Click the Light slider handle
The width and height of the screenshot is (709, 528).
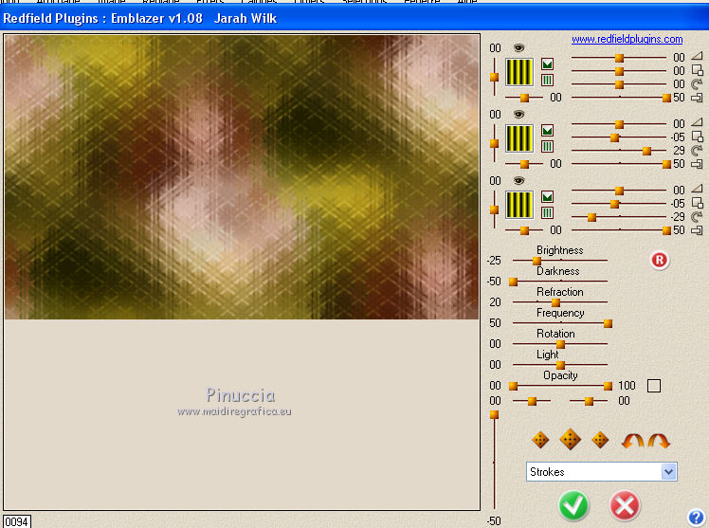click(561, 365)
